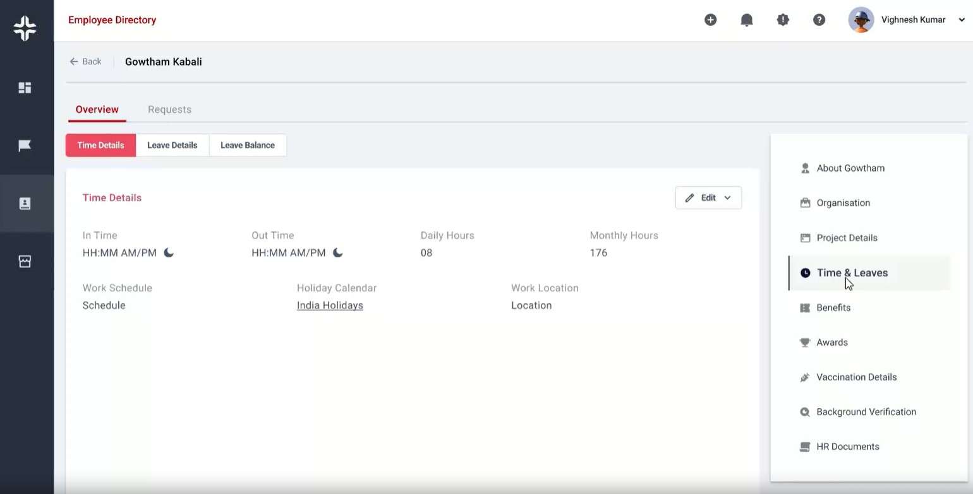Open dashboard icon in left sidebar
Screen dimensions: 973x494
[x=25, y=88]
